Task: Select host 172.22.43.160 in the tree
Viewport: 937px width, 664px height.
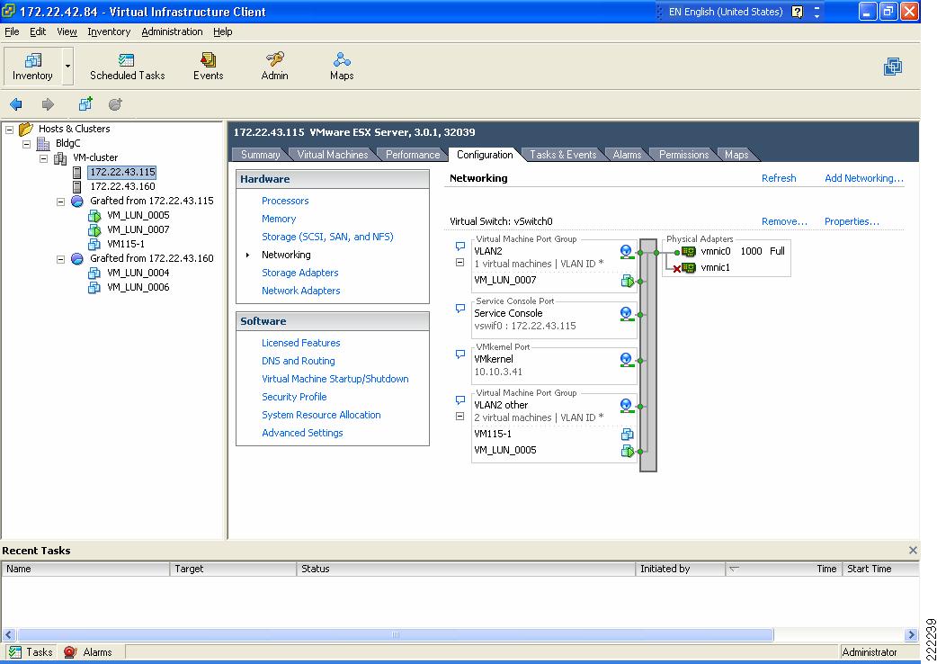Action: pos(122,186)
